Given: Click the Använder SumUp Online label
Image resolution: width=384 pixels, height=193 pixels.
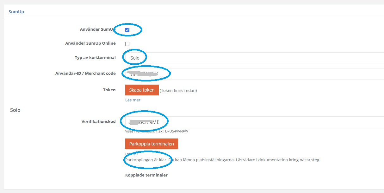Looking at the screenshot, I should (x=90, y=43).
